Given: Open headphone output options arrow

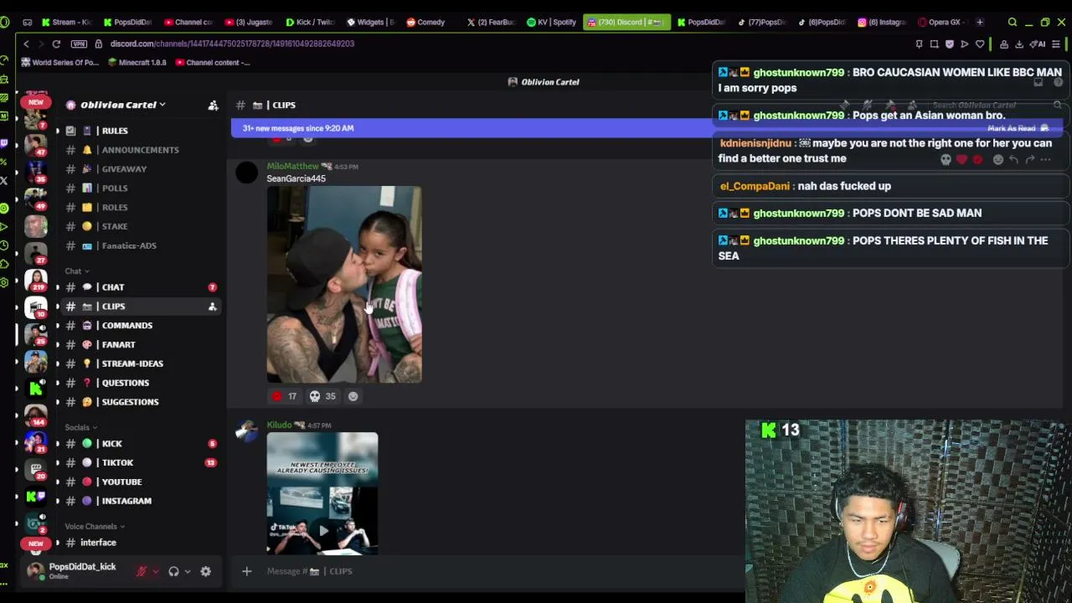Looking at the screenshot, I should coord(187,572).
